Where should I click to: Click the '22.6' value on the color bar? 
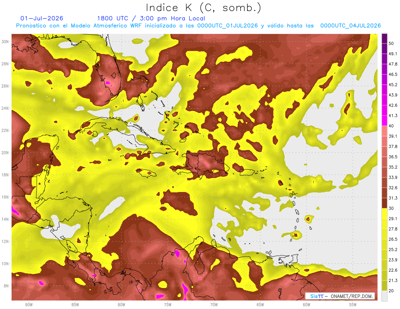tap(393, 270)
